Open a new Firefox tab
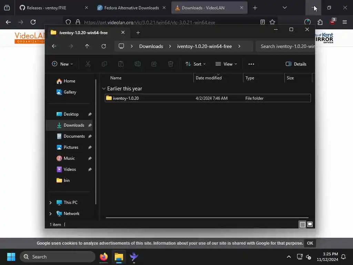The image size is (353, 265). [x=255, y=8]
